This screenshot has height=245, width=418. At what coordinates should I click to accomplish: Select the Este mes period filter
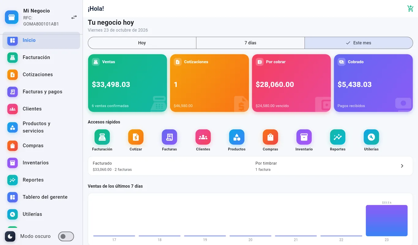pyautogui.click(x=359, y=43)
